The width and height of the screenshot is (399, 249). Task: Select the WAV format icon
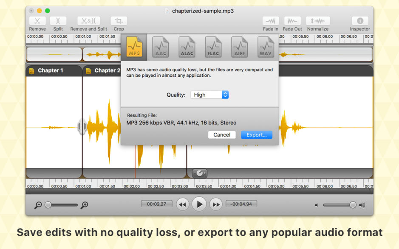[266, 47]
